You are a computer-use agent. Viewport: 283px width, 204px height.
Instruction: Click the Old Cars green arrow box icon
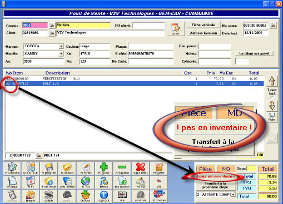coord(86,196)
